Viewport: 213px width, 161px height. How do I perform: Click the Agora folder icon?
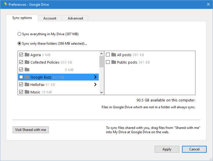click(x=27, y=55)
